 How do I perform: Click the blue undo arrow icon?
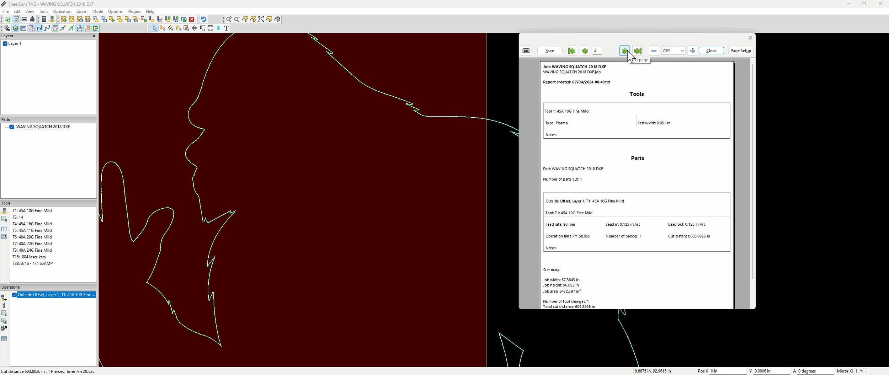coord(203,19)
